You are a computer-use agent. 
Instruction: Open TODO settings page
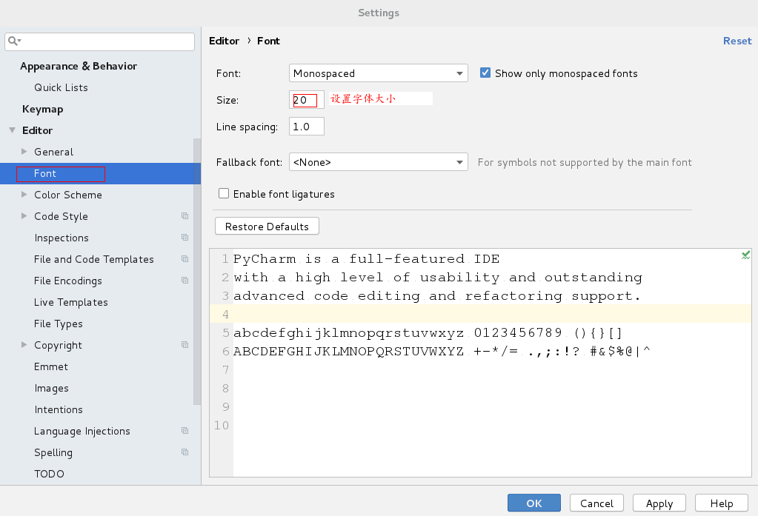coord(49,474)
